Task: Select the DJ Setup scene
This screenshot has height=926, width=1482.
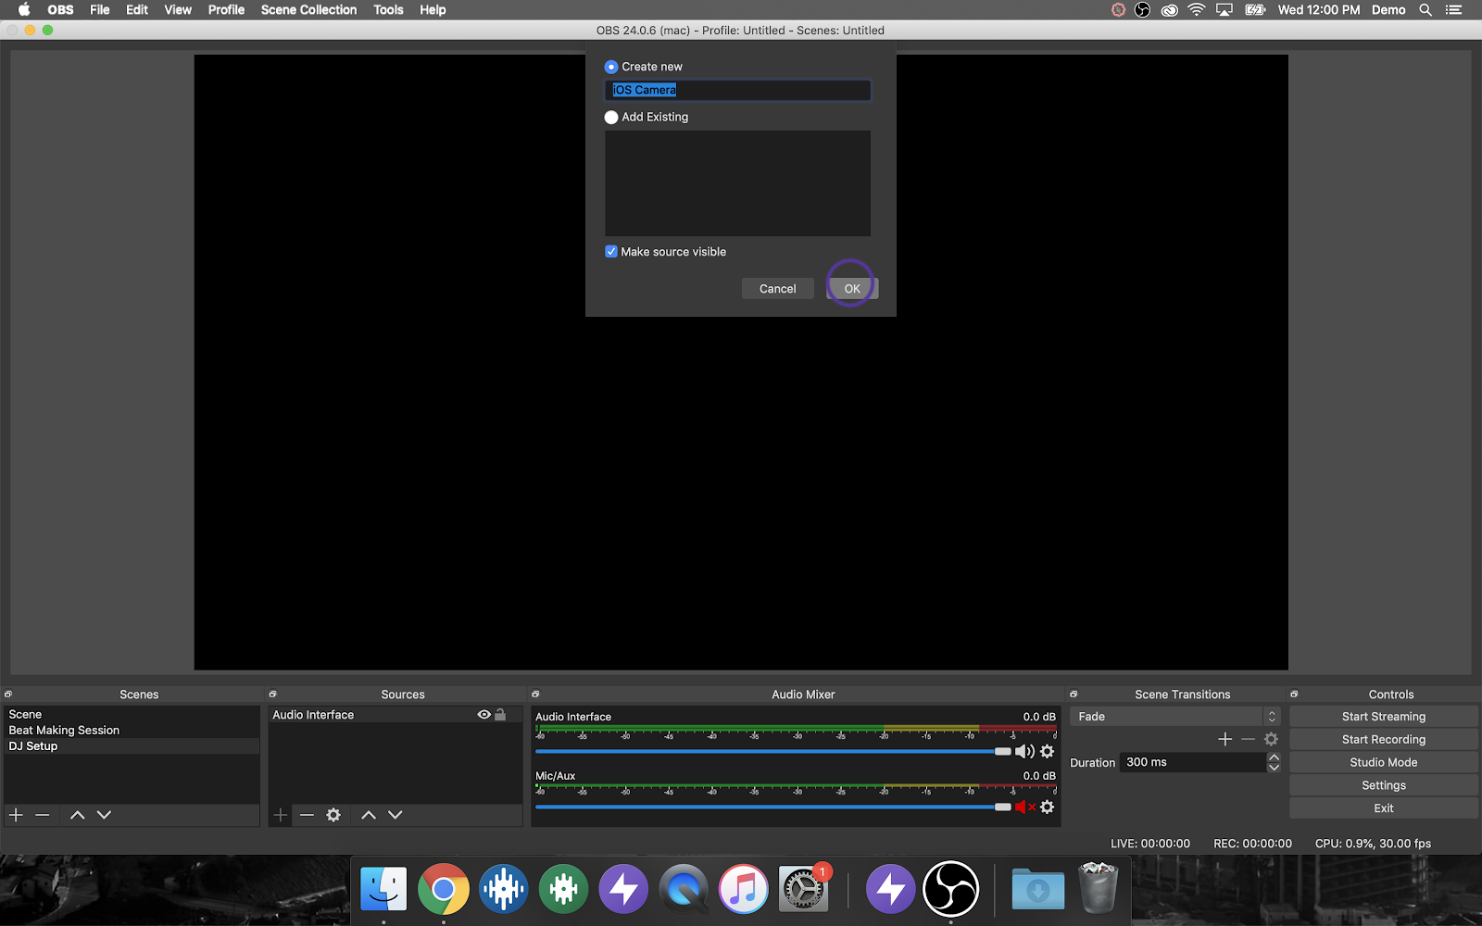Action: (132, 746)
